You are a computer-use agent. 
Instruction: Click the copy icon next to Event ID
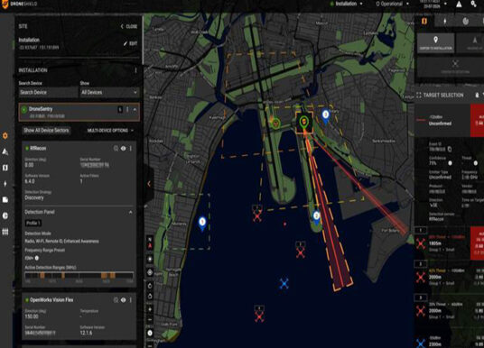click(x=450, y=149)
